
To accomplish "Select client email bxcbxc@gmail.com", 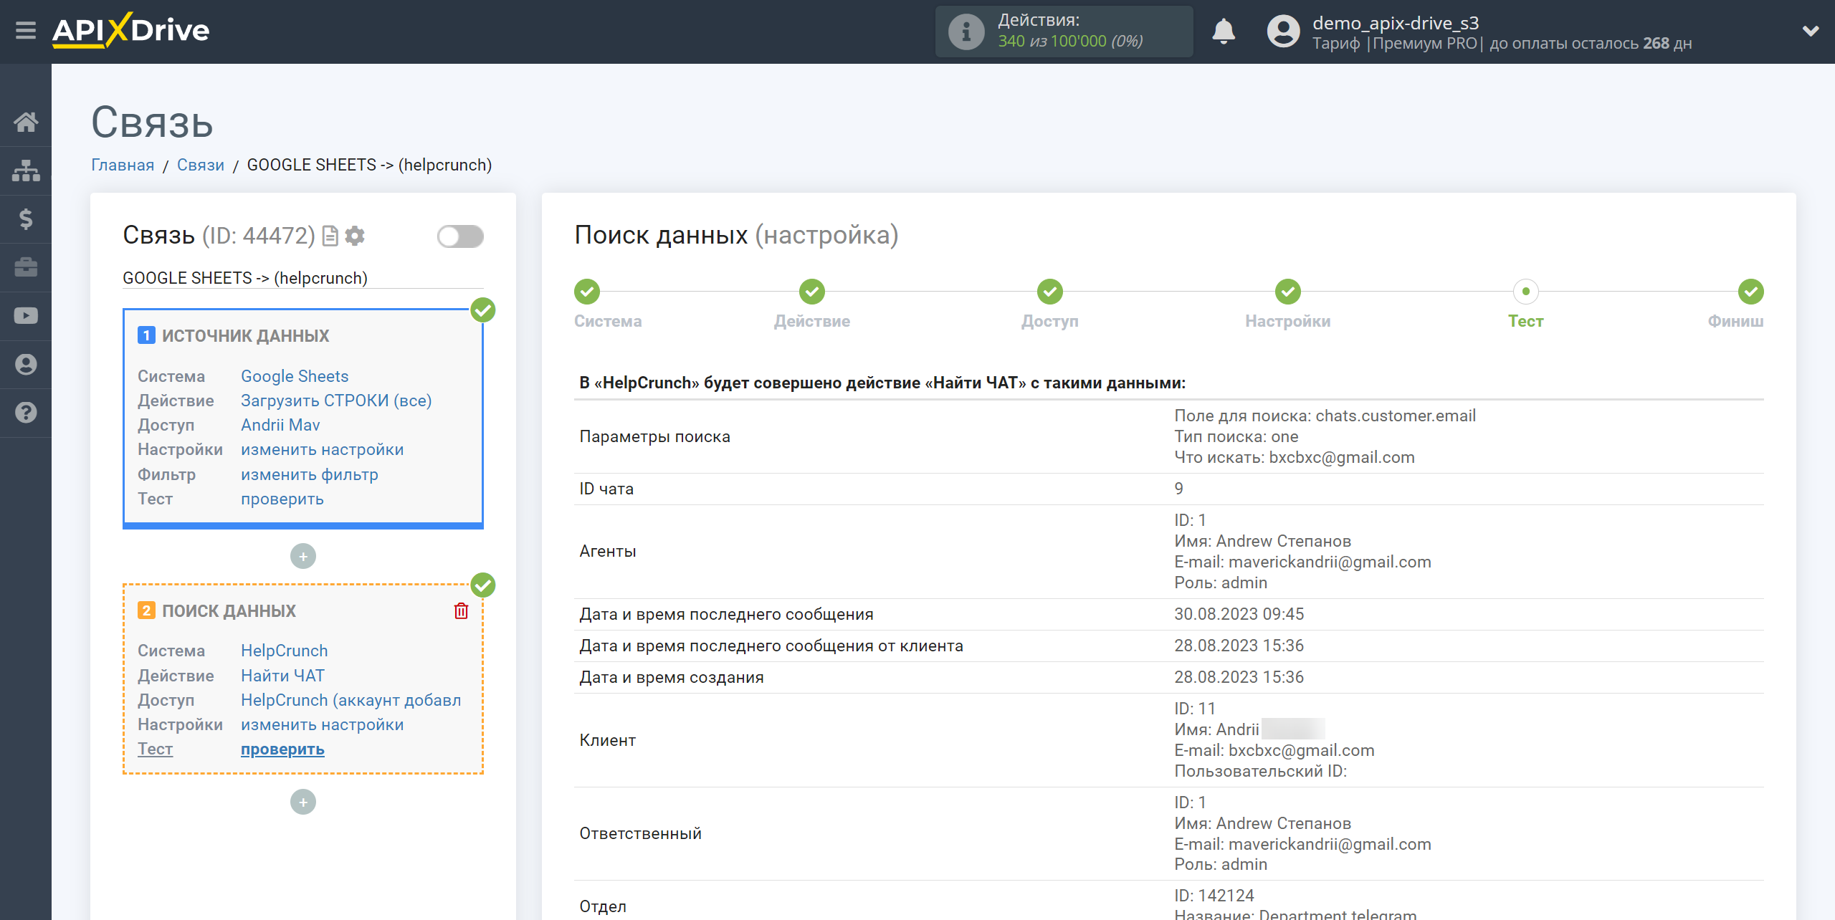I will pyautogui.click(x=1302, y=750).
